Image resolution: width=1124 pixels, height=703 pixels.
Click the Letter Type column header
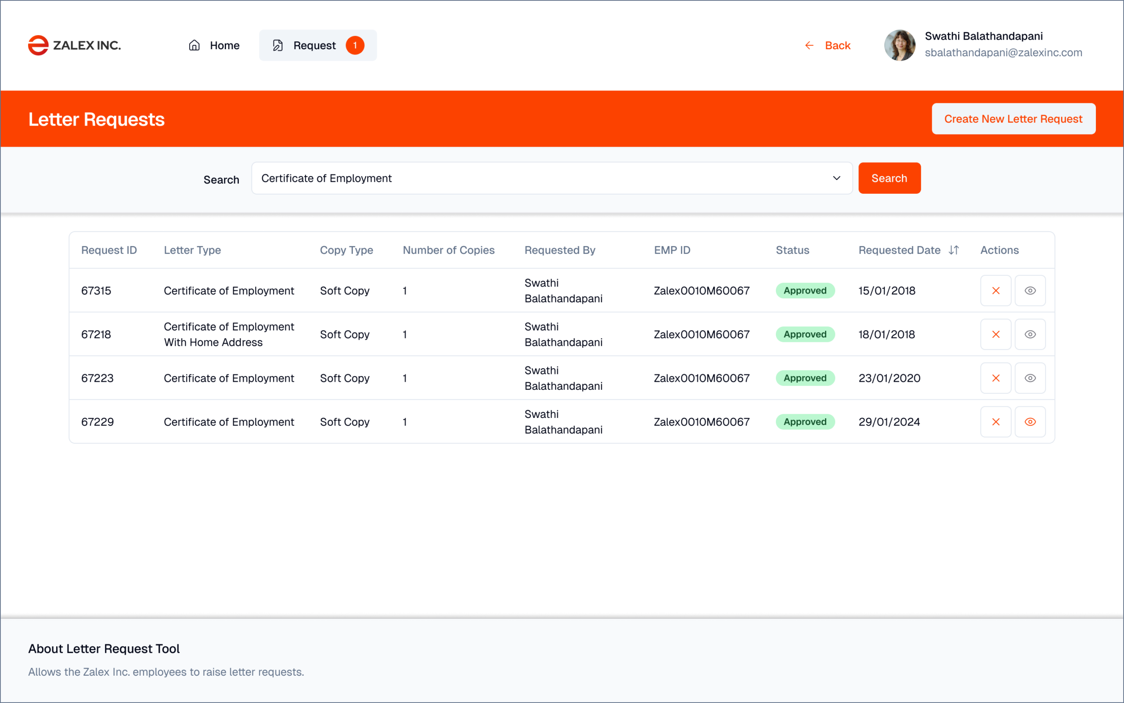[x=192, y=250]
